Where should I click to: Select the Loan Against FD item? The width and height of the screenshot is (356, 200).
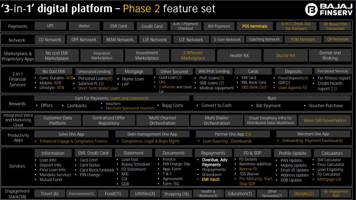pyautogui.click(x=293, y=88)
